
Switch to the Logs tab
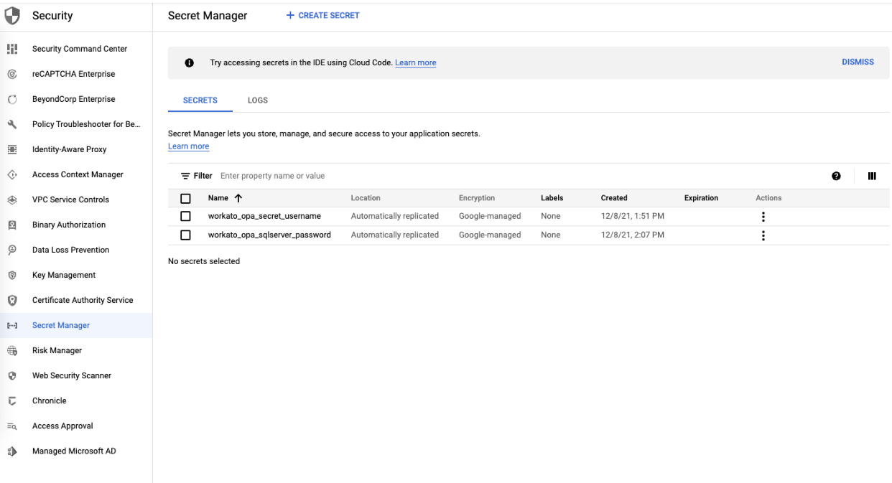click(x=257, y=100)
